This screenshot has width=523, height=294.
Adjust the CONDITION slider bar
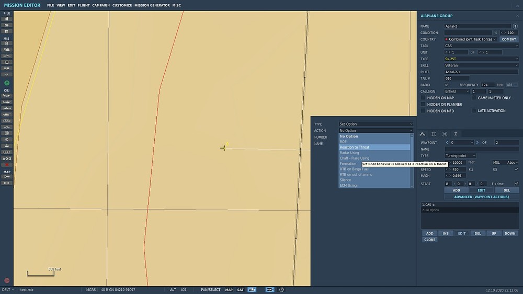click(468, 33)
